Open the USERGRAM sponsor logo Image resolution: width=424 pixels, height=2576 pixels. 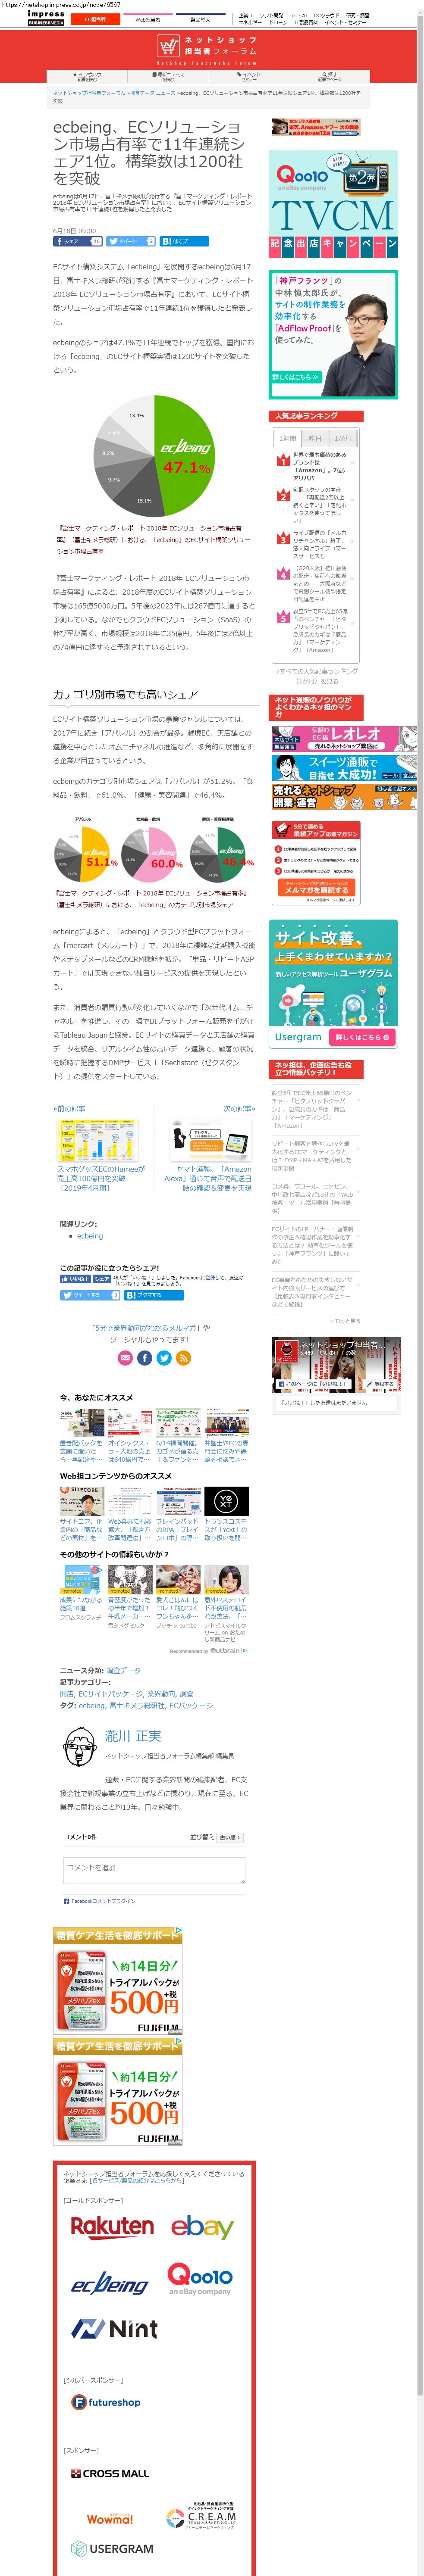(x=112, y=2549)
